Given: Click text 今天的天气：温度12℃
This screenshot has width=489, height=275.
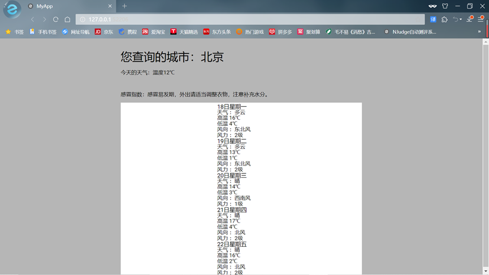Looking at the screenshot, I should (x=148, y=73).
